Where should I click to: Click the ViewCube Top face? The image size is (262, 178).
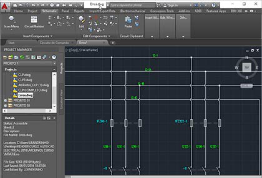[247, 67]
